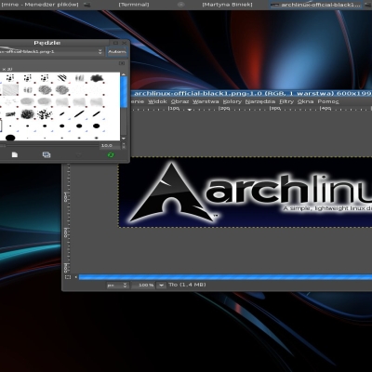Open the Kolory menu

coord(232,101)
